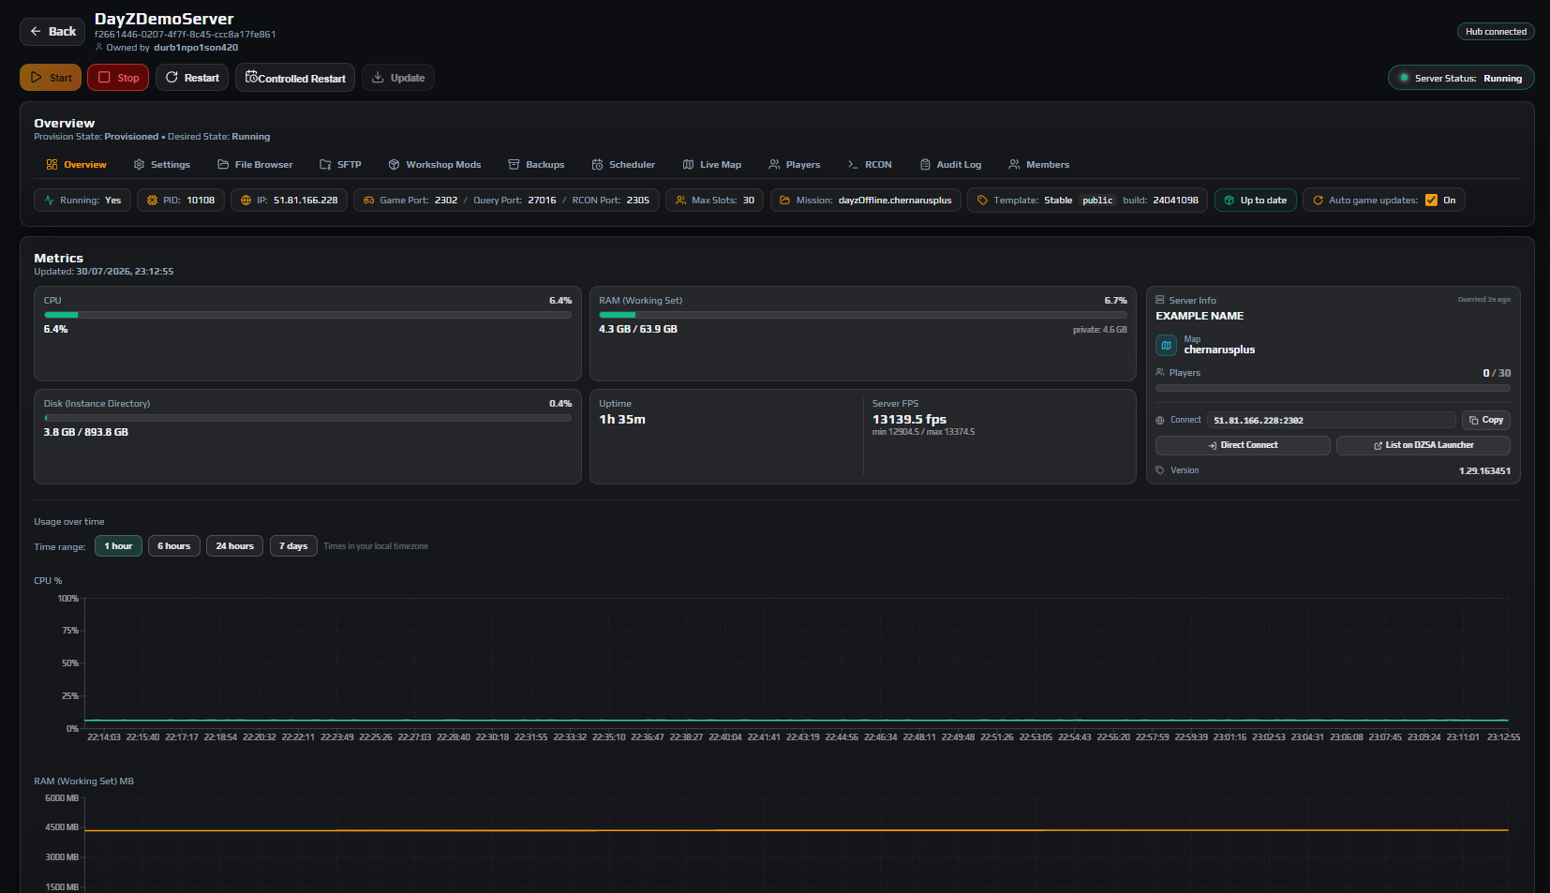Select the 24 hours time range
1550x893 pixels.
click(x=234, y=545)
